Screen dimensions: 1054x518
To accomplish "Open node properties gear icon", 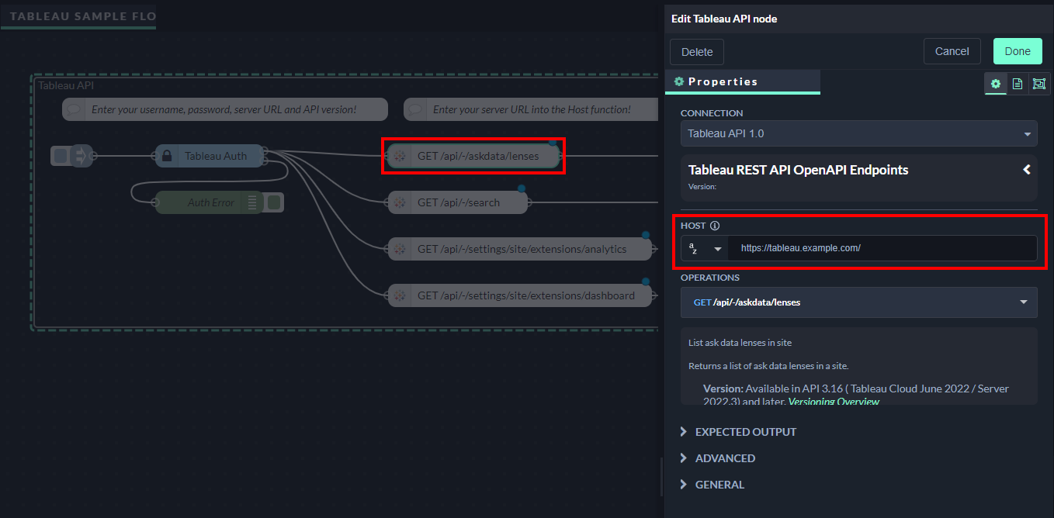I will click(x=995, y=84).
